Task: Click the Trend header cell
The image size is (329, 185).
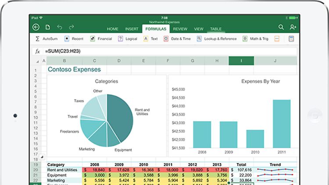Action: 275,165
